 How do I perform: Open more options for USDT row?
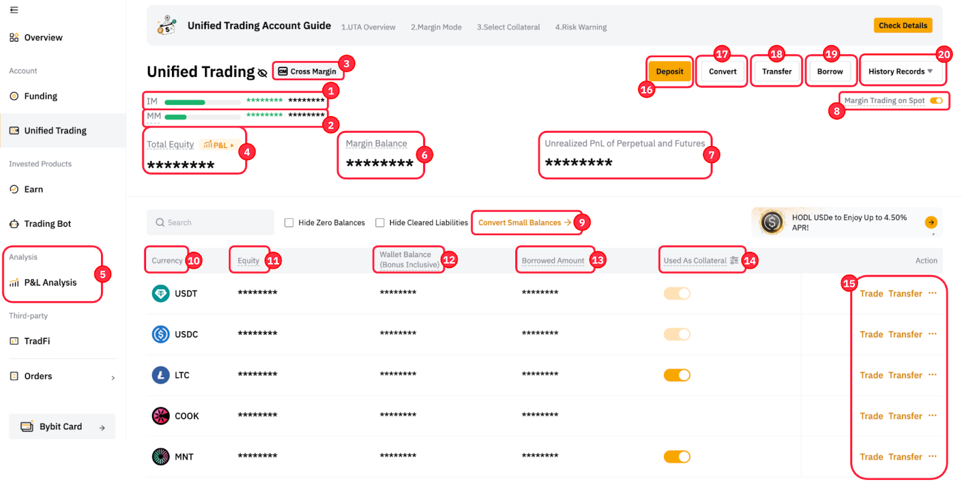[933, 293]
